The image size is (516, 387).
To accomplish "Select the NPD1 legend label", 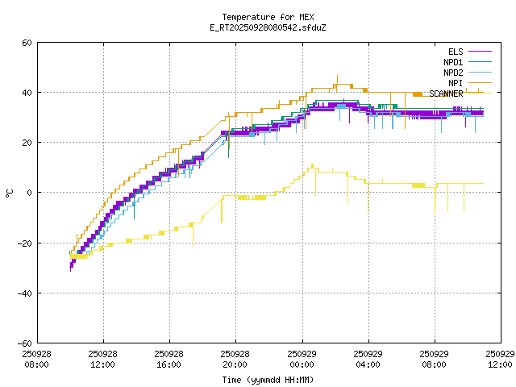I will click(452, 62).
